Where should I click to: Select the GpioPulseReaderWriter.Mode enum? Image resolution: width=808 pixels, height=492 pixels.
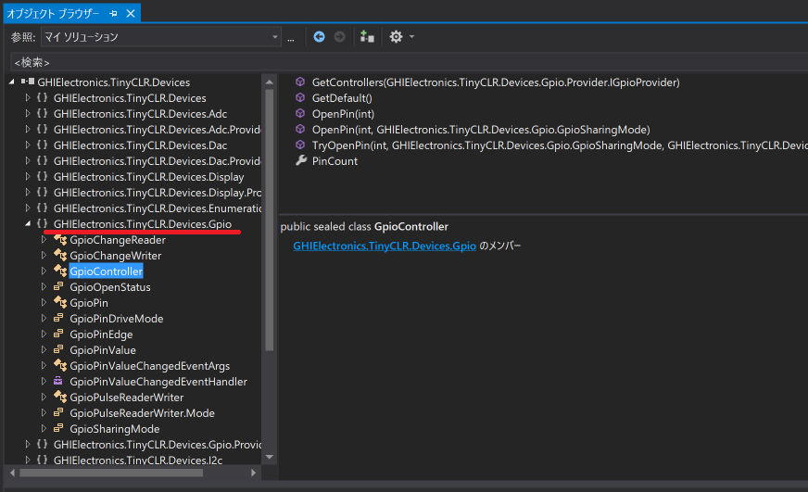[x=142, y=413]
